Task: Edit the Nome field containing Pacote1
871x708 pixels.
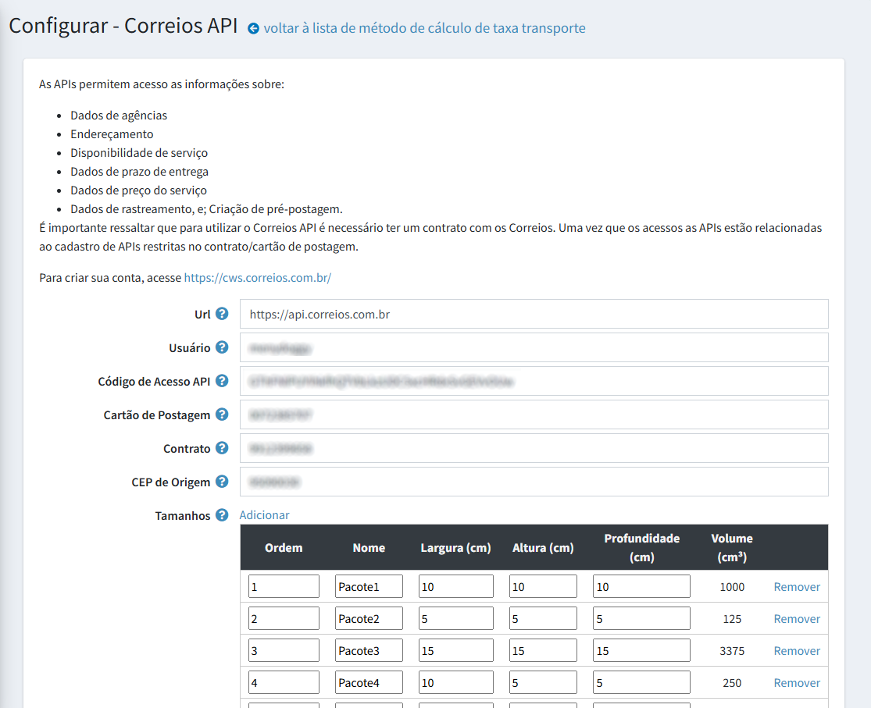Action: pyautogui.click(x=369, y=586)
